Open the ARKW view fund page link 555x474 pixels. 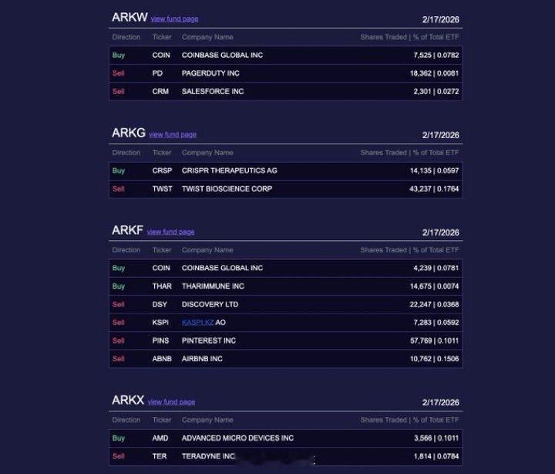click(174, 19)
